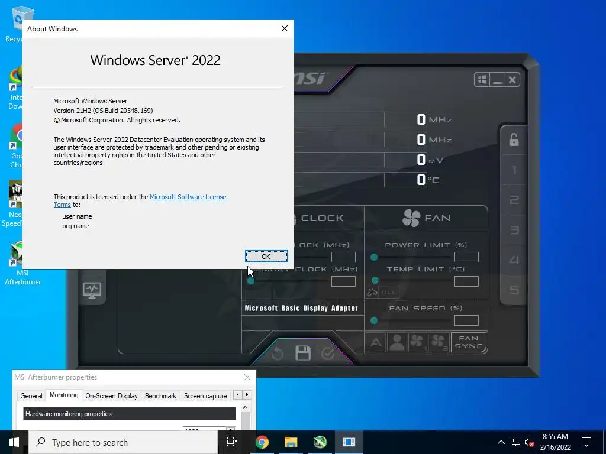Select profile slot 1 in Afterburner
606x454 pixels.
coord(514,170)
